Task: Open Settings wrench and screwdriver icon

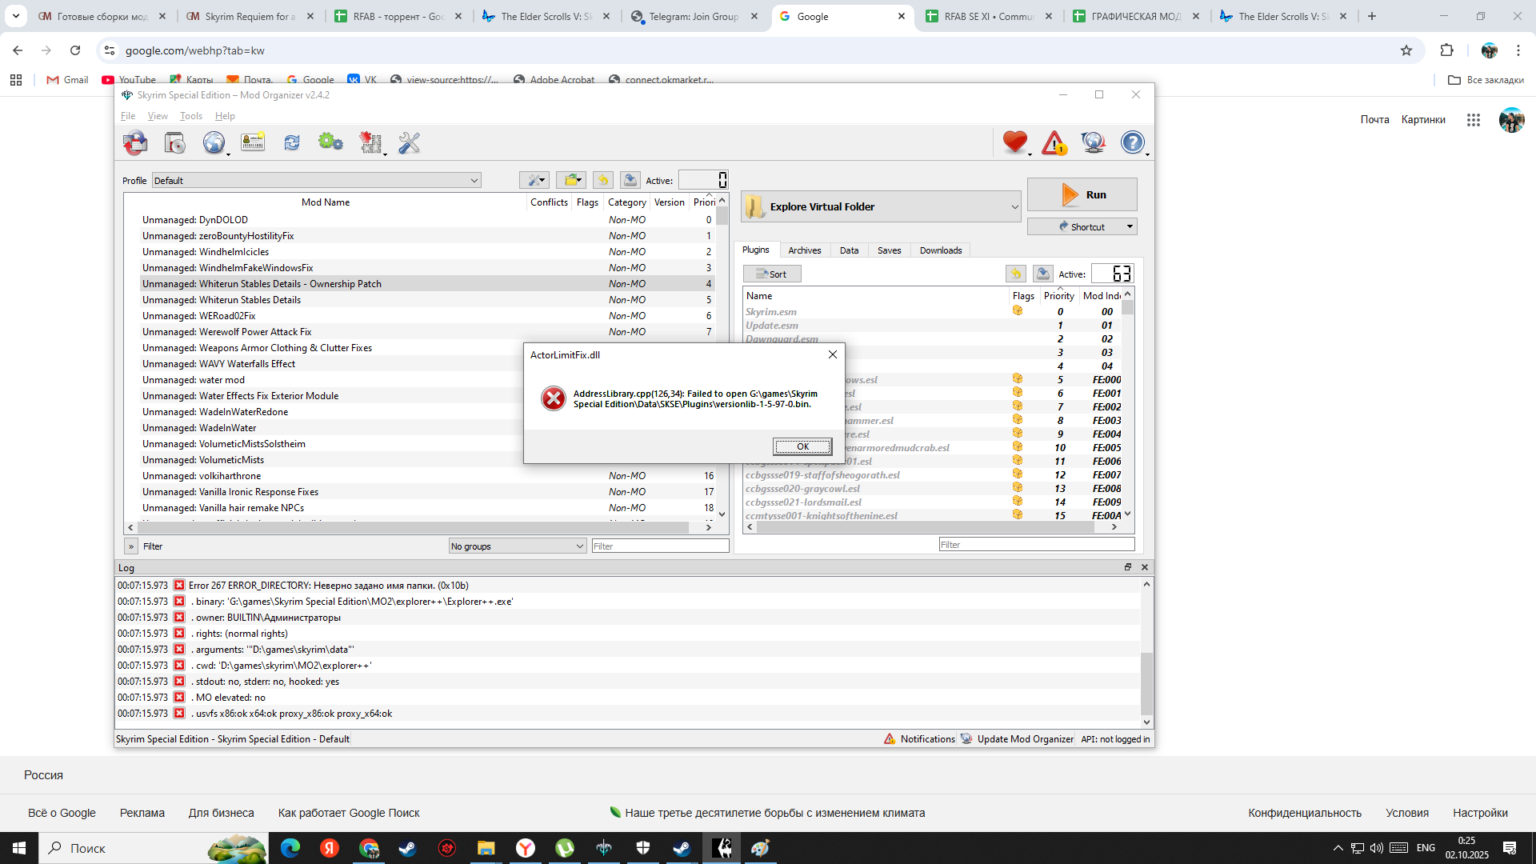Action: [x=409, y=142]
